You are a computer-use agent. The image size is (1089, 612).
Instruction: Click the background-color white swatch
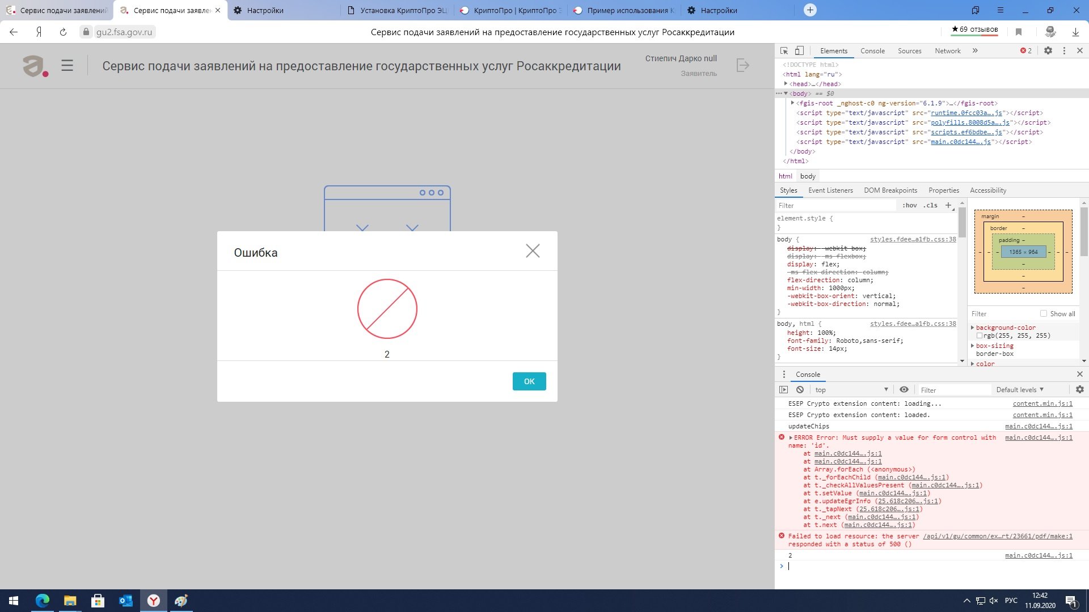(x=980, y=335)
